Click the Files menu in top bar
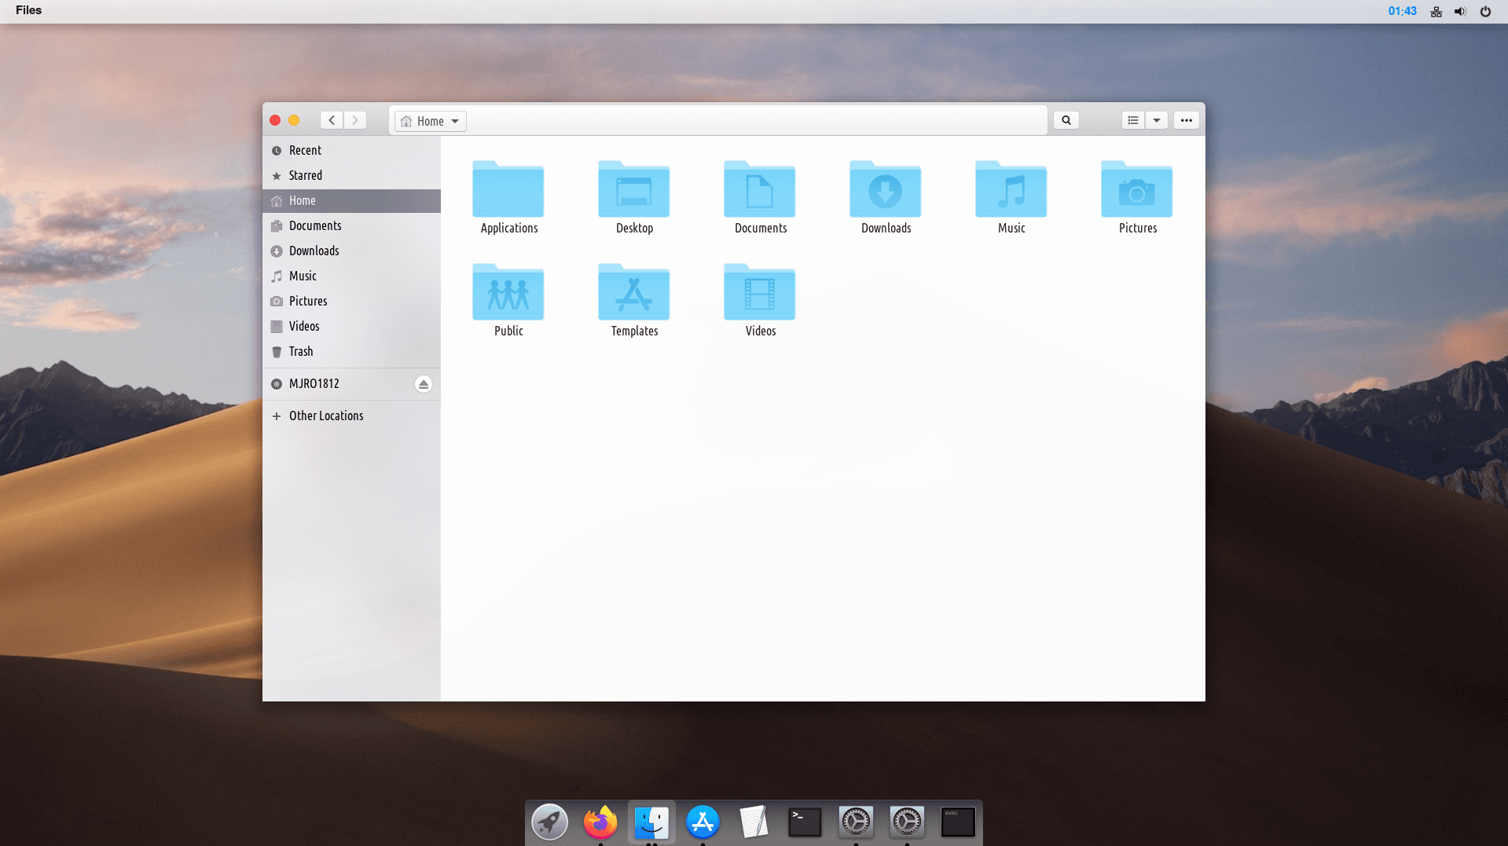This screenshot has height=846, width=1508. (28, 10)
